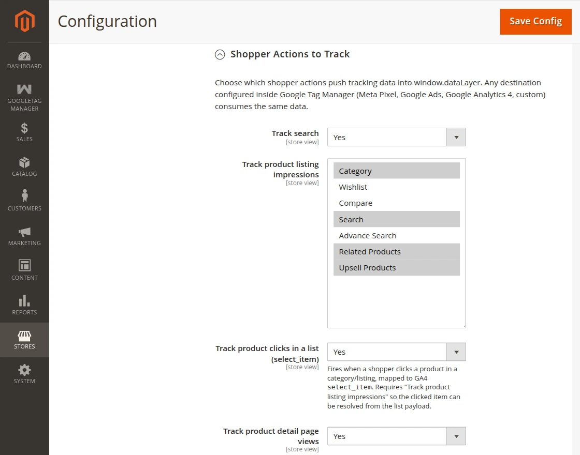580x455 pixels.
Task: Select Upsell Products in the impressions list
Action: point(397,268)
